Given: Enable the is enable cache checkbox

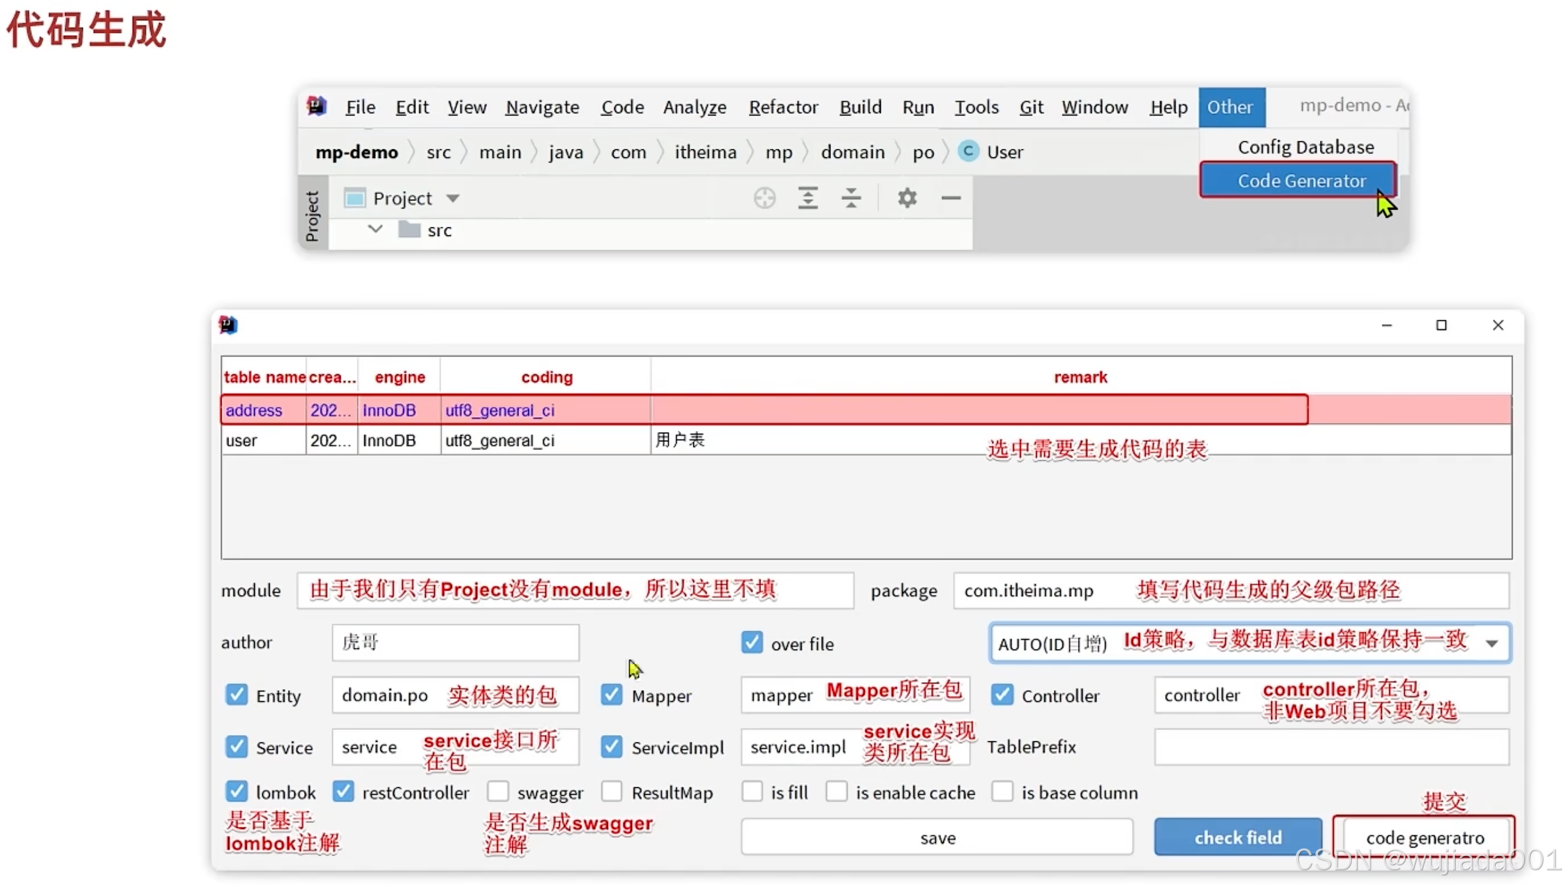Looking at the screenshot, I should point(837,792).
